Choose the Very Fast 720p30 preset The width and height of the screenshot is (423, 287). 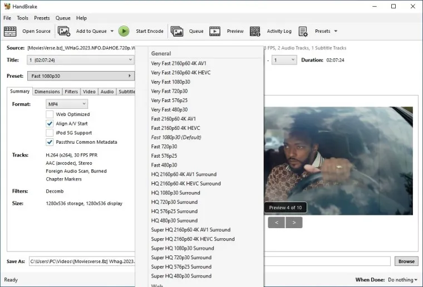[x=169, y=91]
